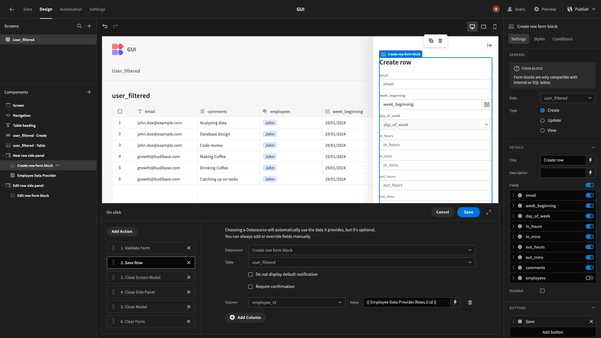Open the Data tab
This screenshot has width=601, height=338.
[x=28, y=9]
